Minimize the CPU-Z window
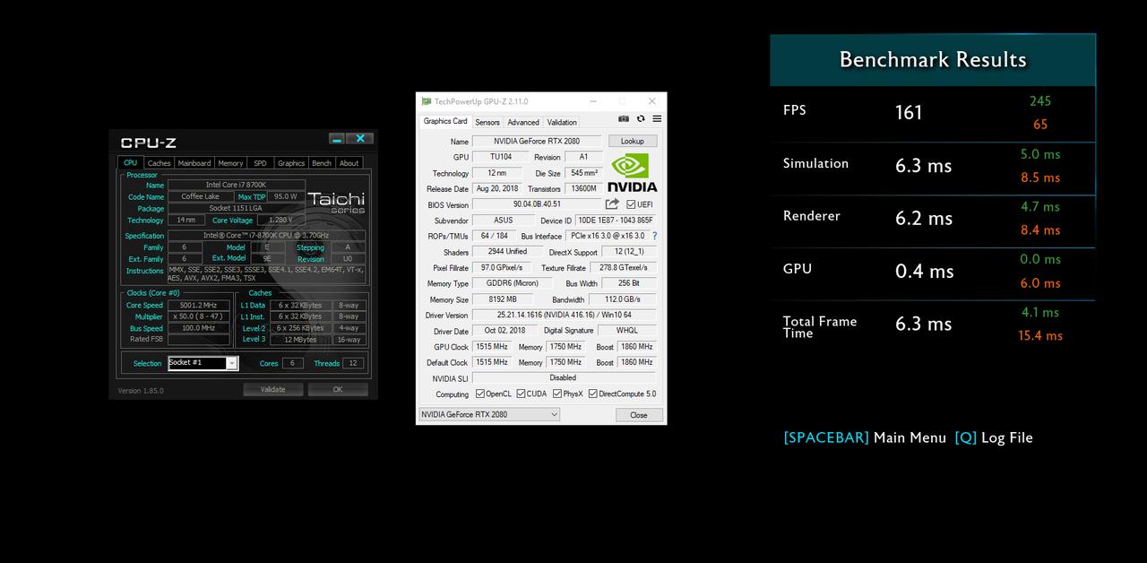 pyautogui.click(x=337, y=138)
